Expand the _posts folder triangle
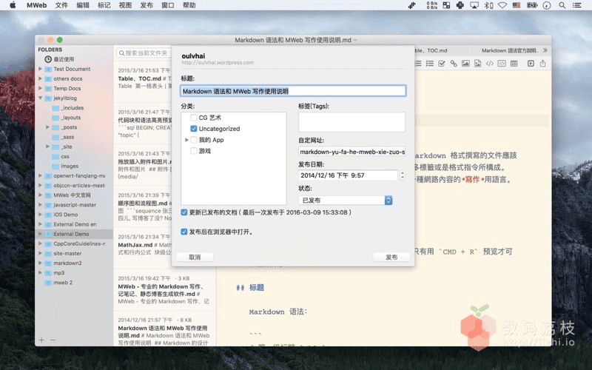This screenshot has width=592, height=370. 47,127
